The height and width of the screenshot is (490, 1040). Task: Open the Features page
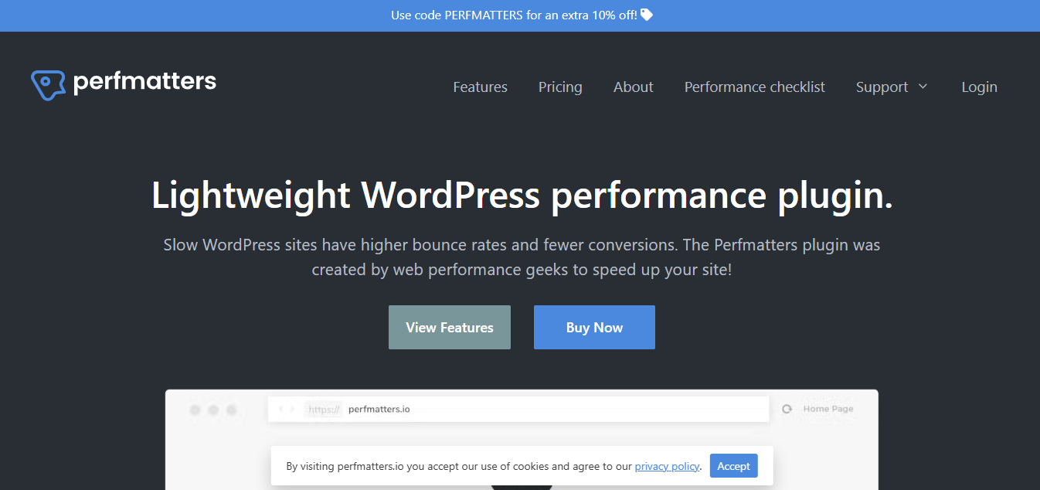click(x=480, y=87)
